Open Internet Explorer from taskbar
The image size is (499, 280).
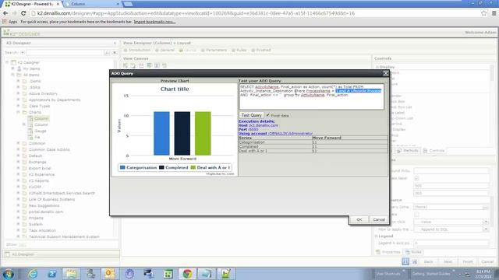33,274
